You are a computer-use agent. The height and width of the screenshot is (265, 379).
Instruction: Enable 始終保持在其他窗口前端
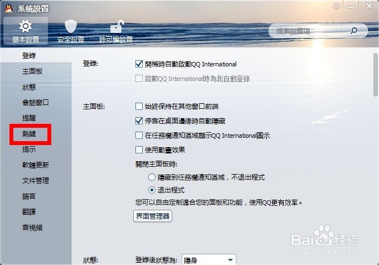[x=139, y=106]
